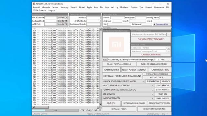
Task: Click the Mi logo thumbnail
Action: point(116,44)
